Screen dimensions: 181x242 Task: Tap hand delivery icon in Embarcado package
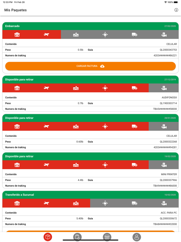tap(164, 34)
